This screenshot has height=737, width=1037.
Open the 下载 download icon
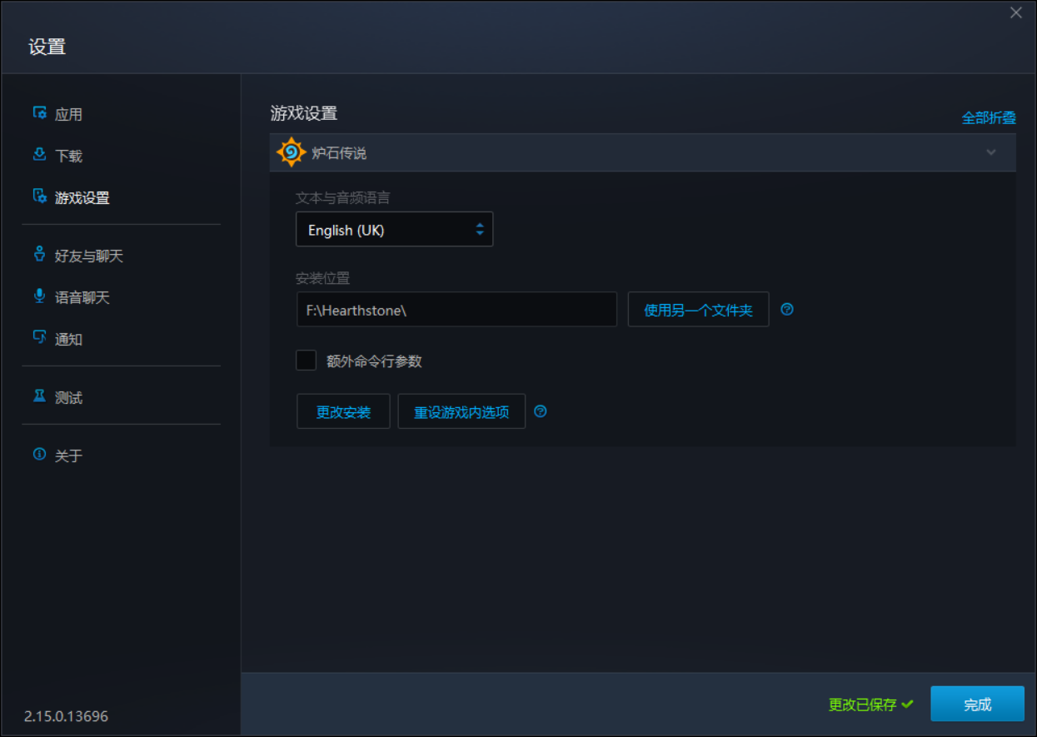(39, 155)
